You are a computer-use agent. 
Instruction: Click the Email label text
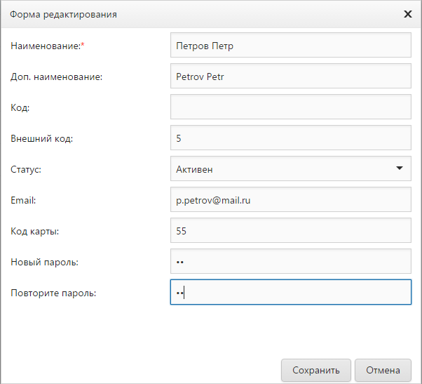tap(23, 200)
